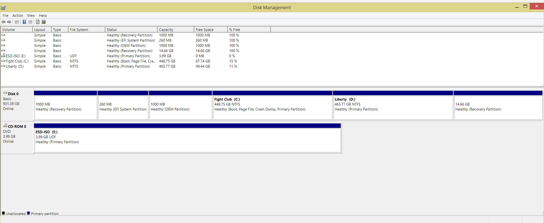Click the black Unallocated legend swatch

tap(4, 213)
